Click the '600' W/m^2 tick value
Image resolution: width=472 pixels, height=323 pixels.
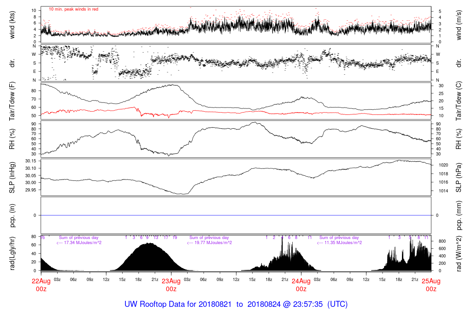(x=442, y=249)
